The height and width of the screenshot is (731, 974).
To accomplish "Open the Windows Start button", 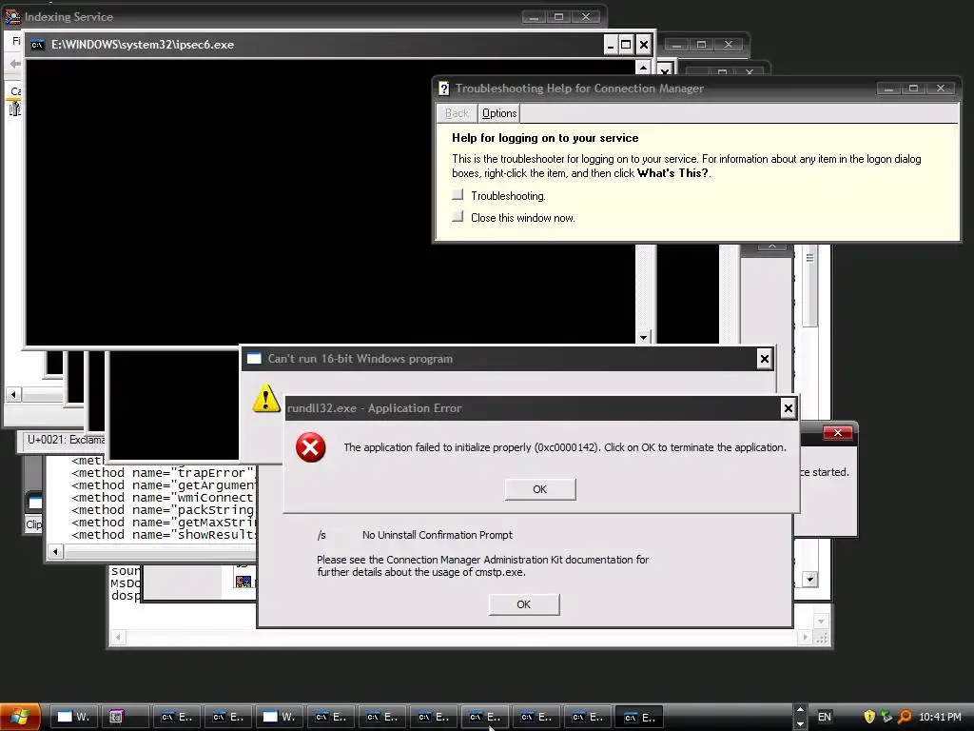I will click(x=20, y=717).
